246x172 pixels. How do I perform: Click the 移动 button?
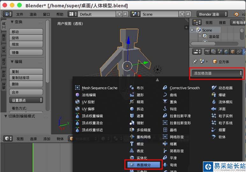point(26,32)
